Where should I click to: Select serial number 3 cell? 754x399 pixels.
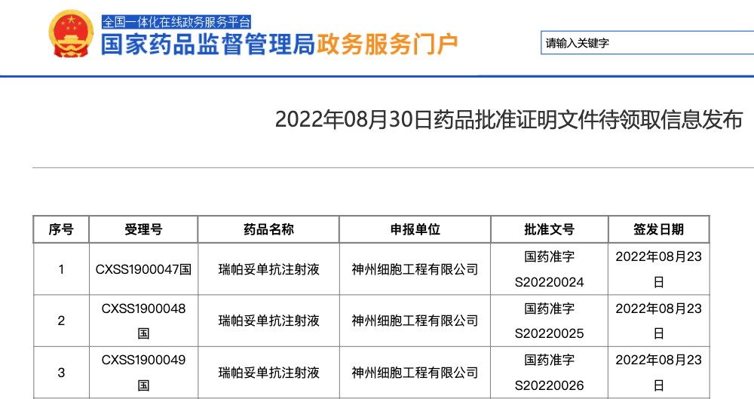[61, 373]
